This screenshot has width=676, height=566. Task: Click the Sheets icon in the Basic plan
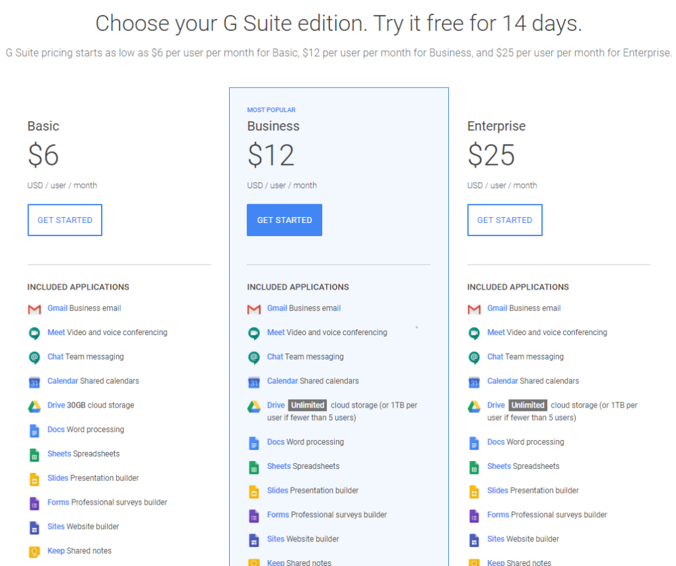click(x=34, y=455)
